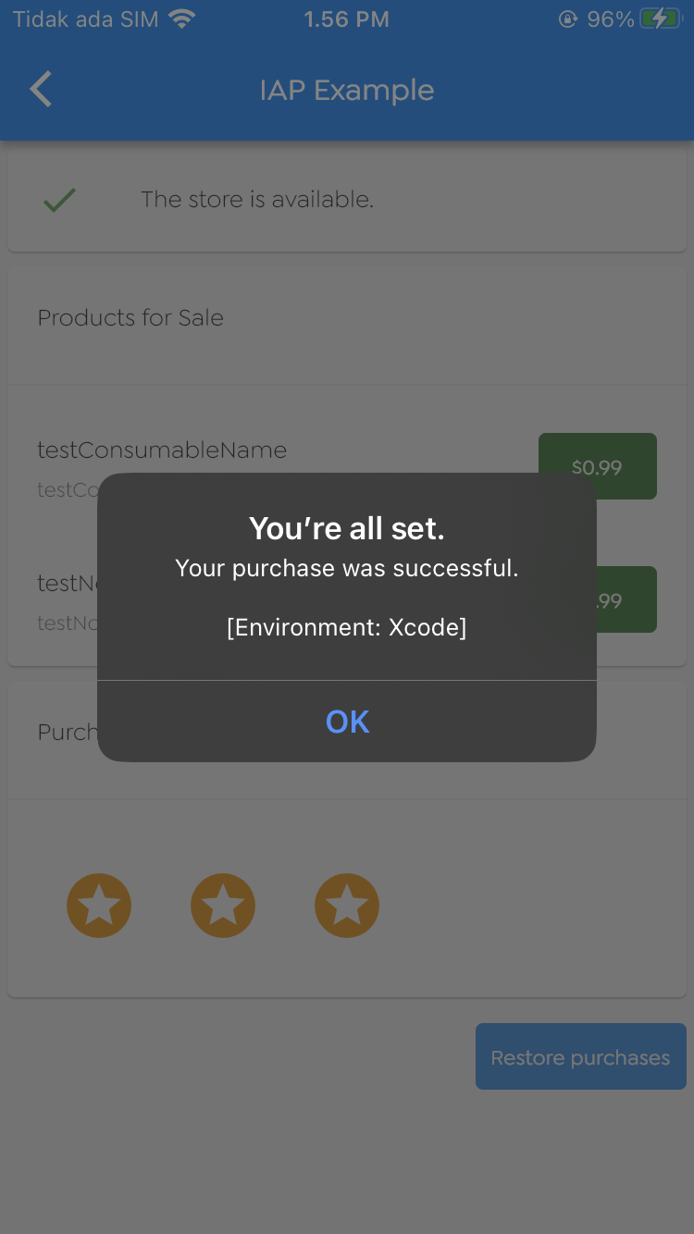Tap the middle purchased star icon
Screen dimensions: 694x1234
pos(223,906)
